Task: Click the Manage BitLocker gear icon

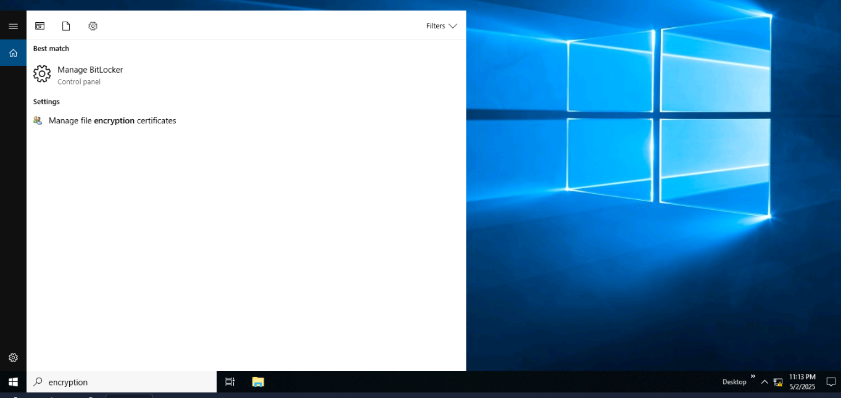Action: coord(42,74)
